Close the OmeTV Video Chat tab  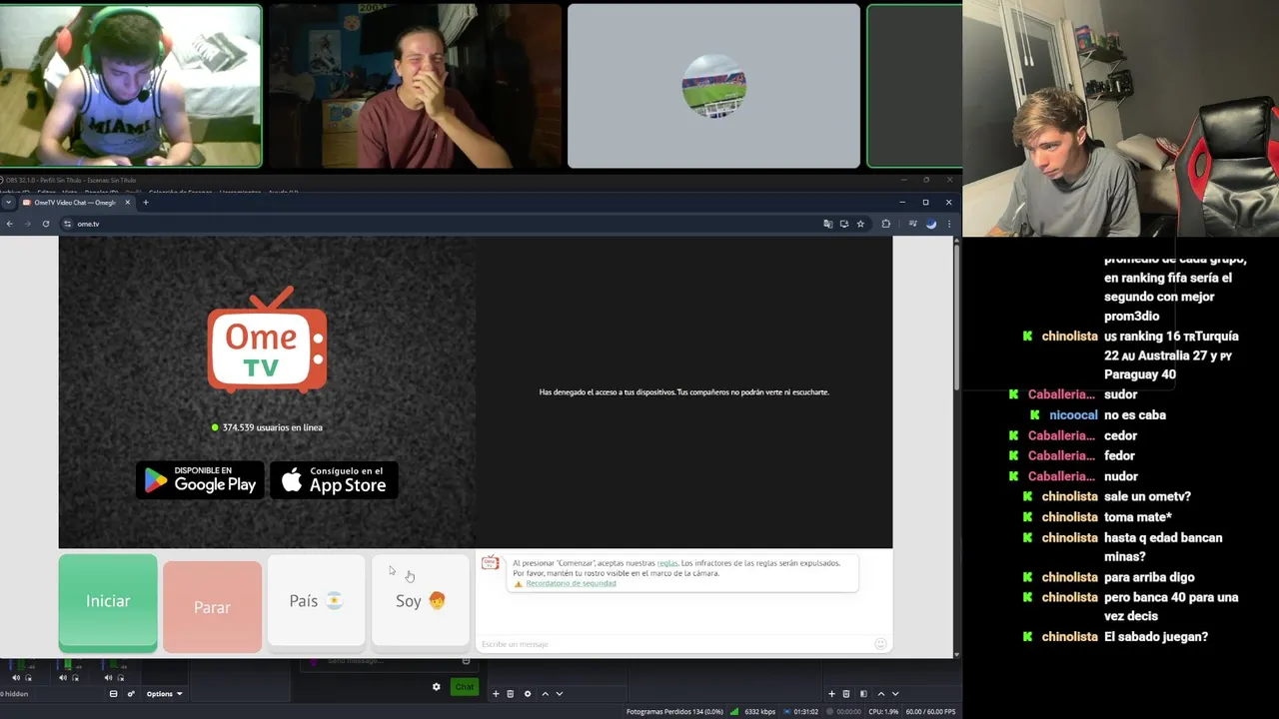[127, 203]
